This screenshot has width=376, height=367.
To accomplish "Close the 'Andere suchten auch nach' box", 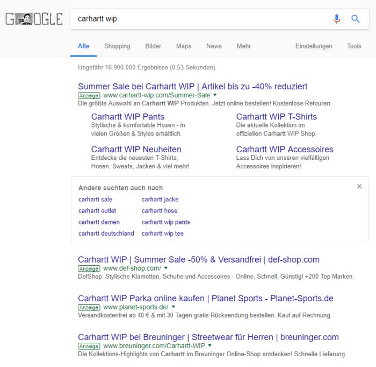I will tap(359, 186).
